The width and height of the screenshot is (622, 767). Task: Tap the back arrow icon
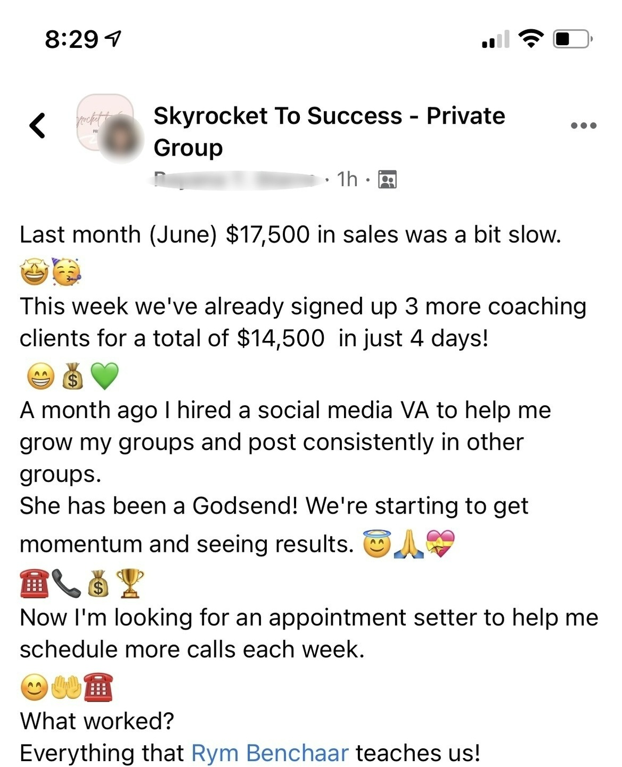coord(38,126)
